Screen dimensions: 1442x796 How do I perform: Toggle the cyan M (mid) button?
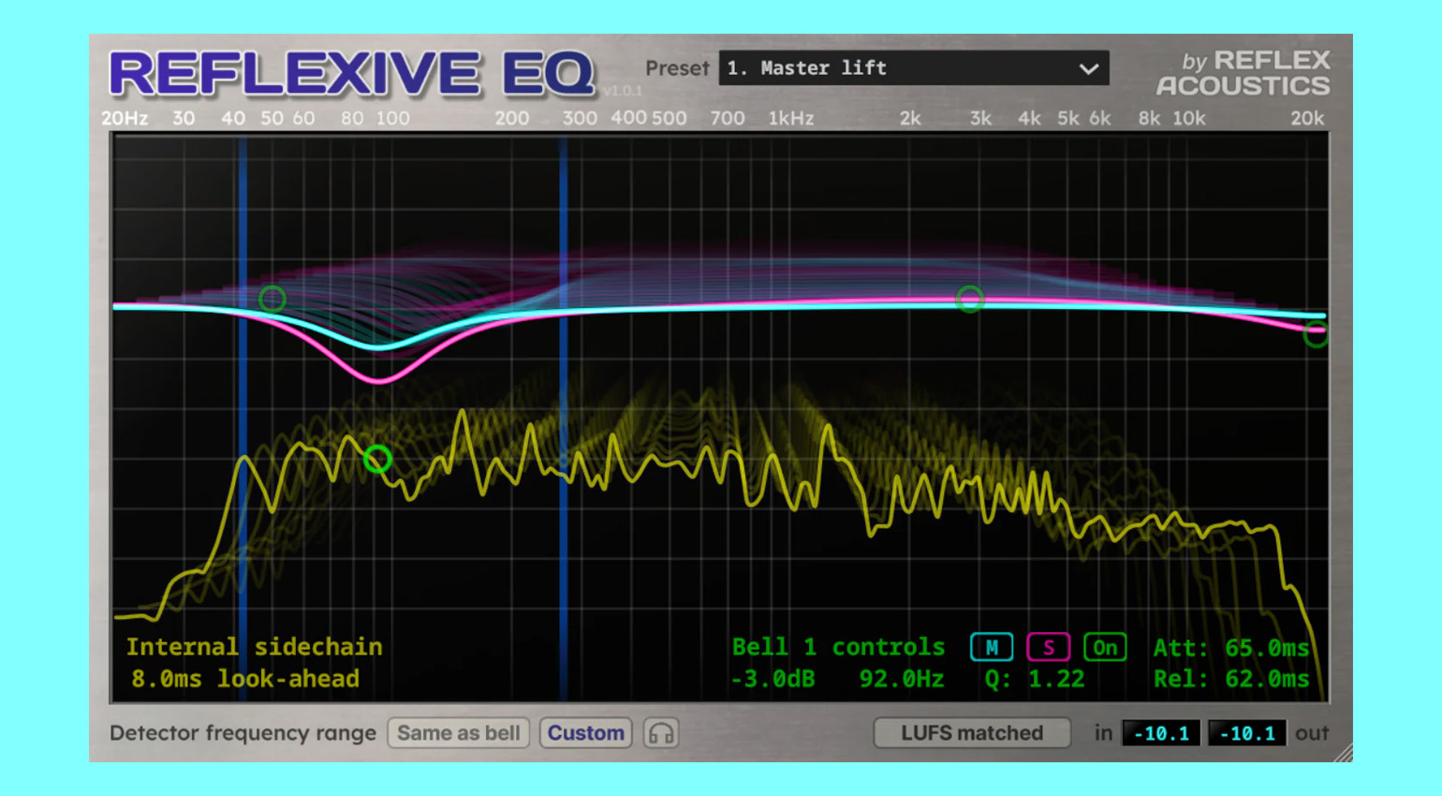click(x=992, y=647)
